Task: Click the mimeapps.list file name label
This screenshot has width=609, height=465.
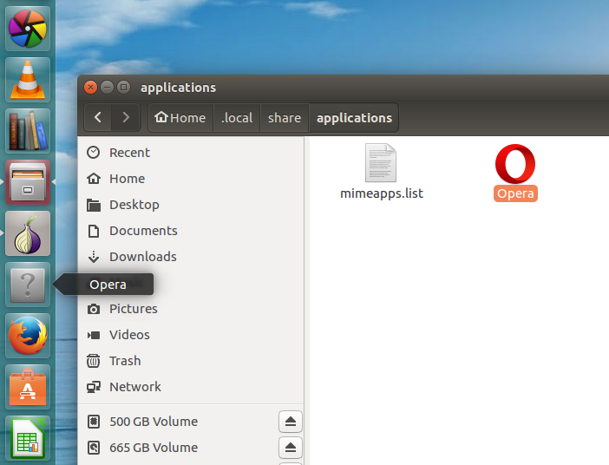Action: coord(382,193)
